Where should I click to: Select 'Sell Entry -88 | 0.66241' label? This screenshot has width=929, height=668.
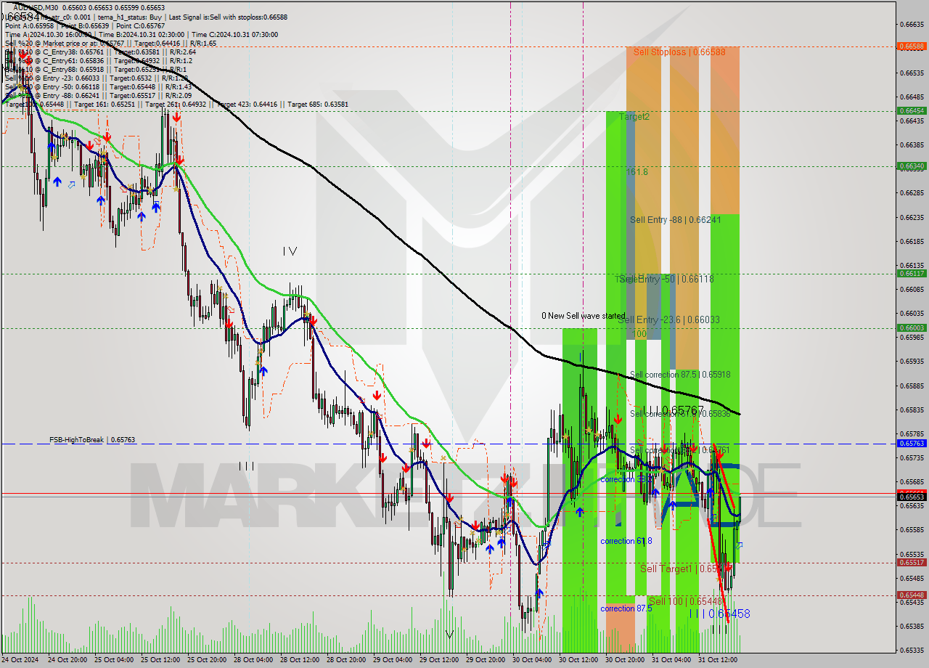tap(675, 219)
